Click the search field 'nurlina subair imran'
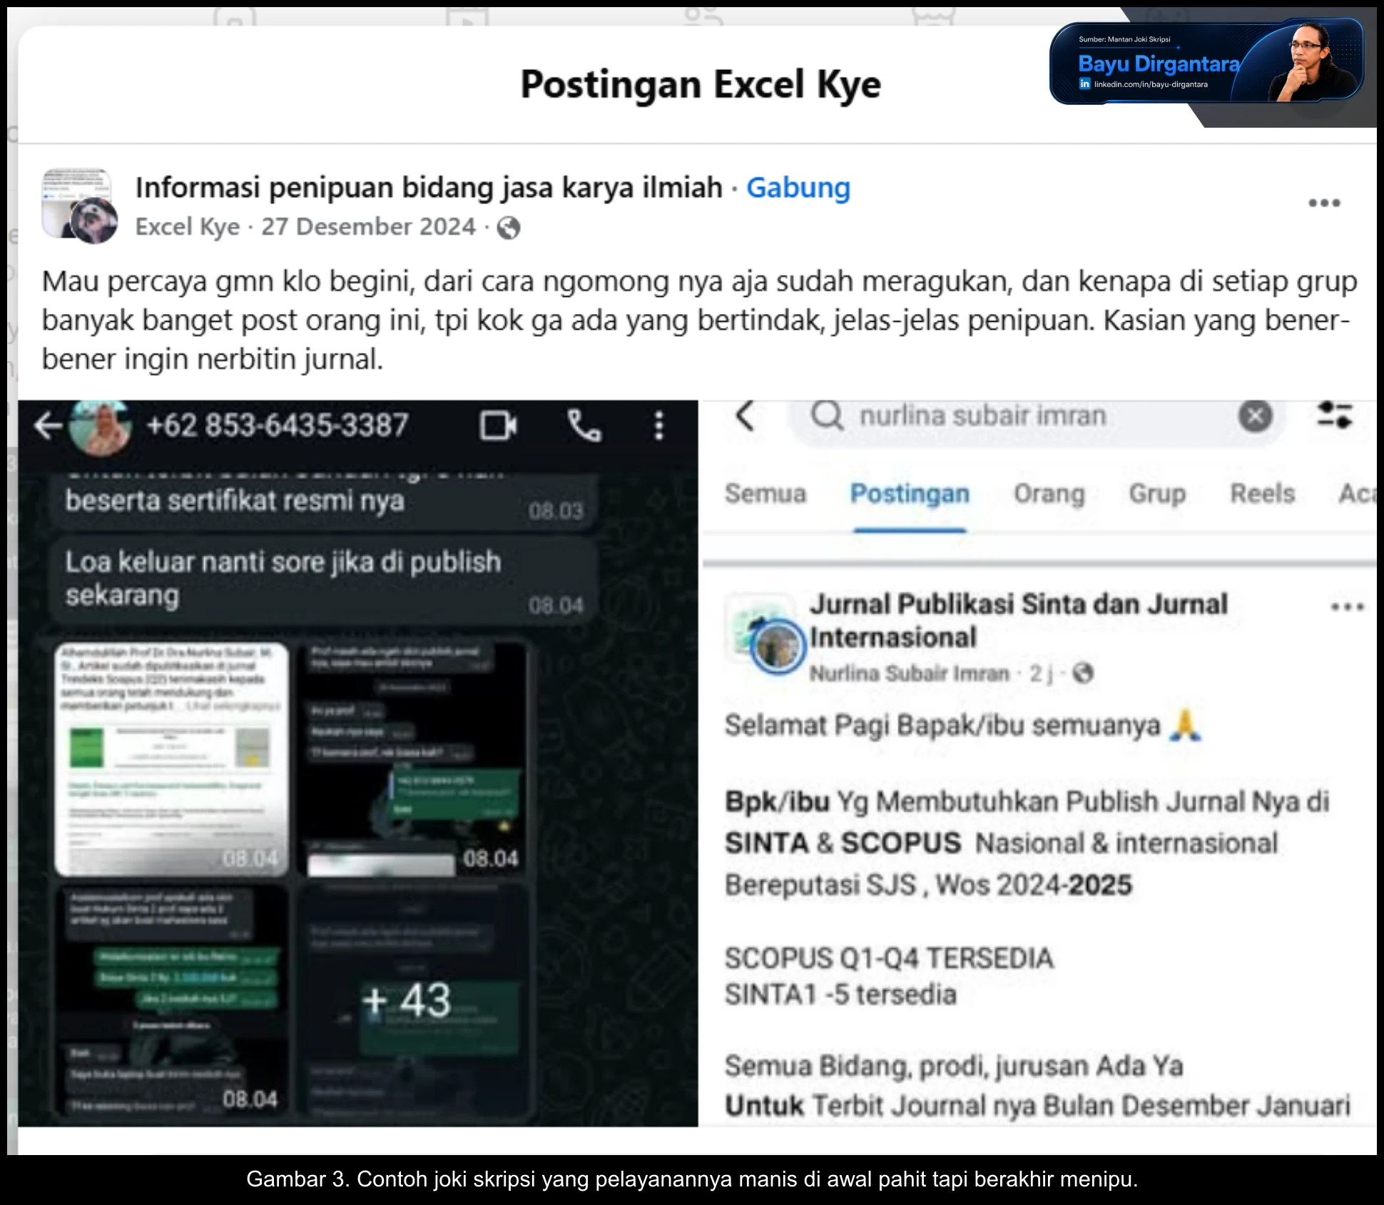 click(x=1039, y=416)
